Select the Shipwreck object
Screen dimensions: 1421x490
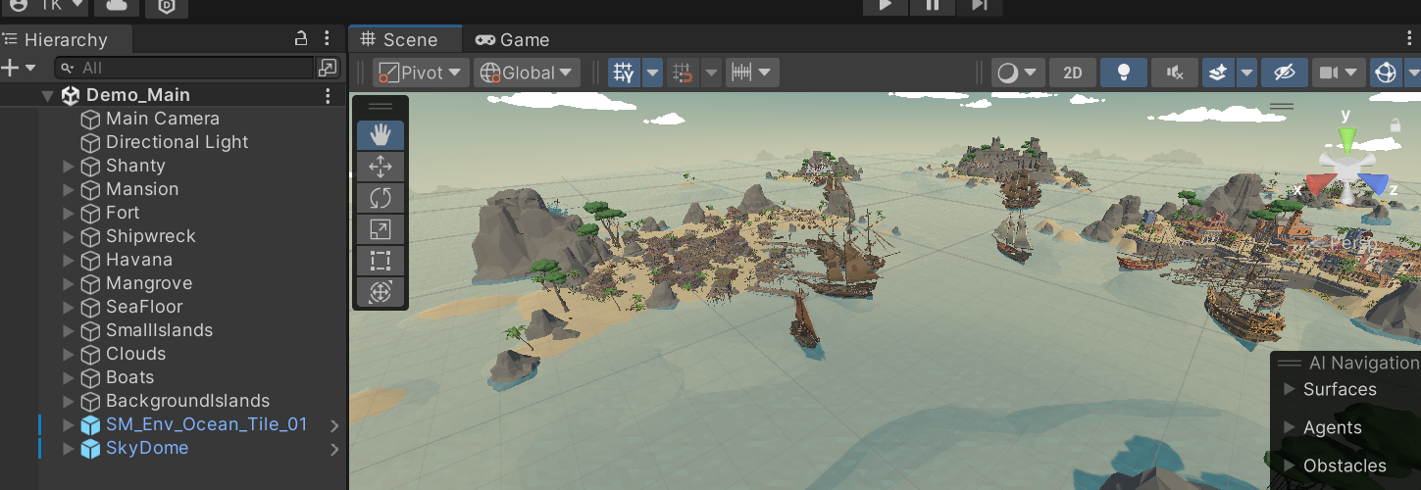pyautogui.click(x=151, y=236)
